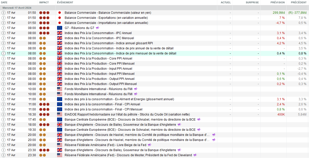The height and width of the screenshot is (158, 309).
Task: Open Exportations (en variation annuelle) event
Action: (x=106, y=18)
